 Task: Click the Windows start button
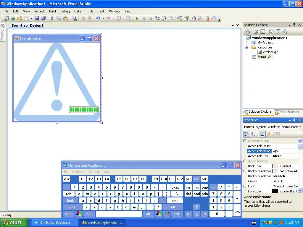click(14, 223)
